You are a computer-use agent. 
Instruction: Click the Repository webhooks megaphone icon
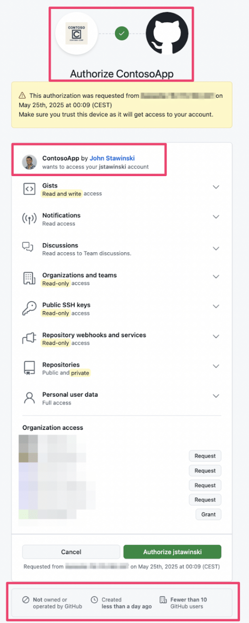(29, 338)
